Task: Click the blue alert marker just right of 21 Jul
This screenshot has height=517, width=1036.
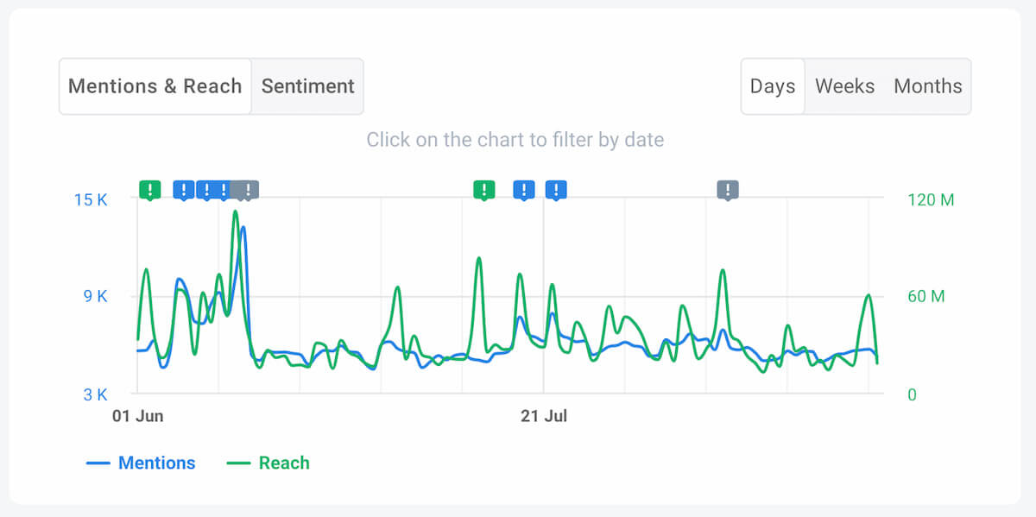Action: point(557,190)
